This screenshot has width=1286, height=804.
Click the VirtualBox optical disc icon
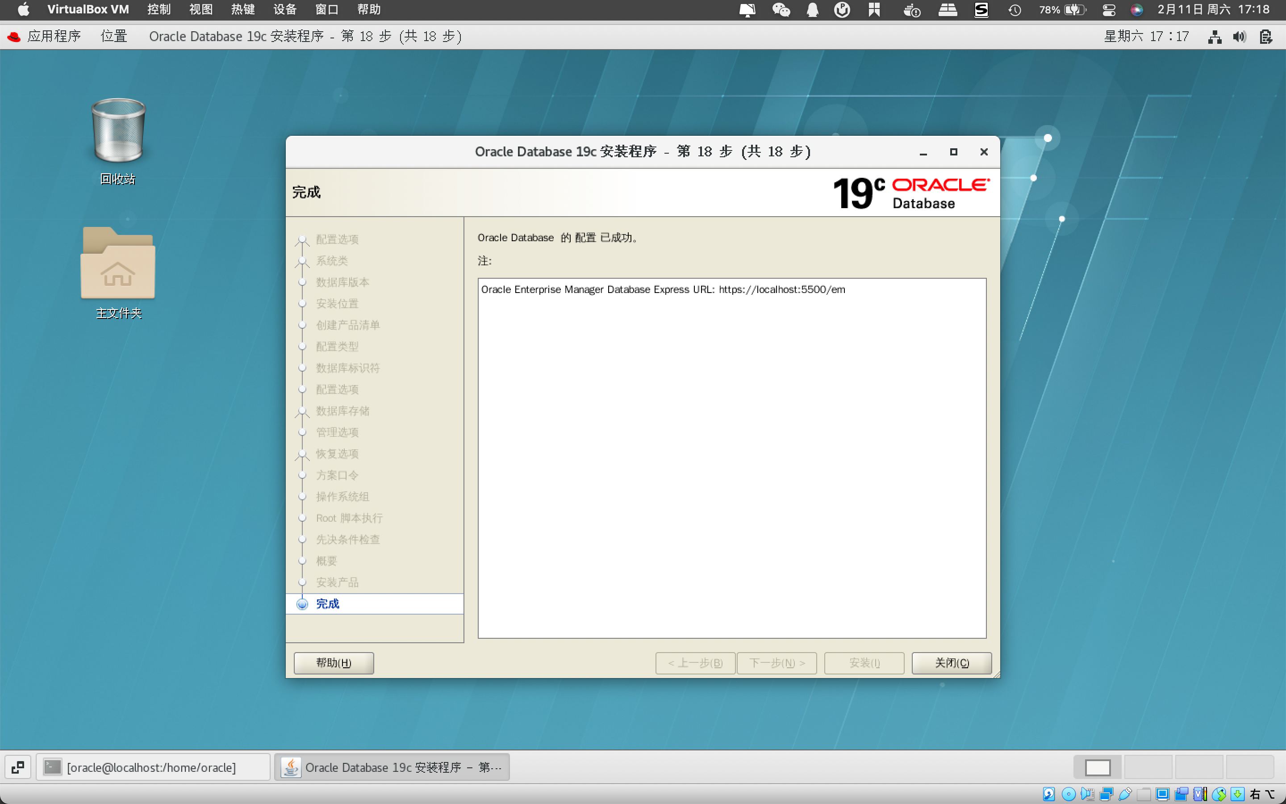pos(1069,794)
